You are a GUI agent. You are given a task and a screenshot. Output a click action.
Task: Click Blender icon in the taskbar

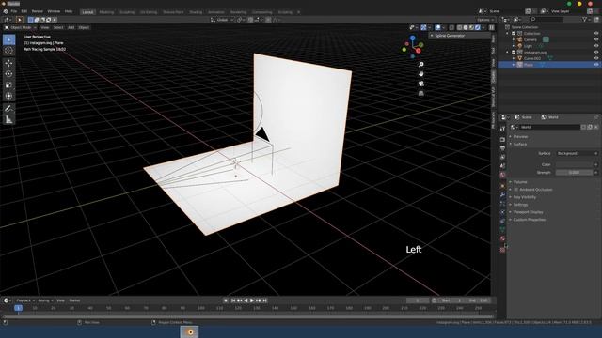coord(189,331)
